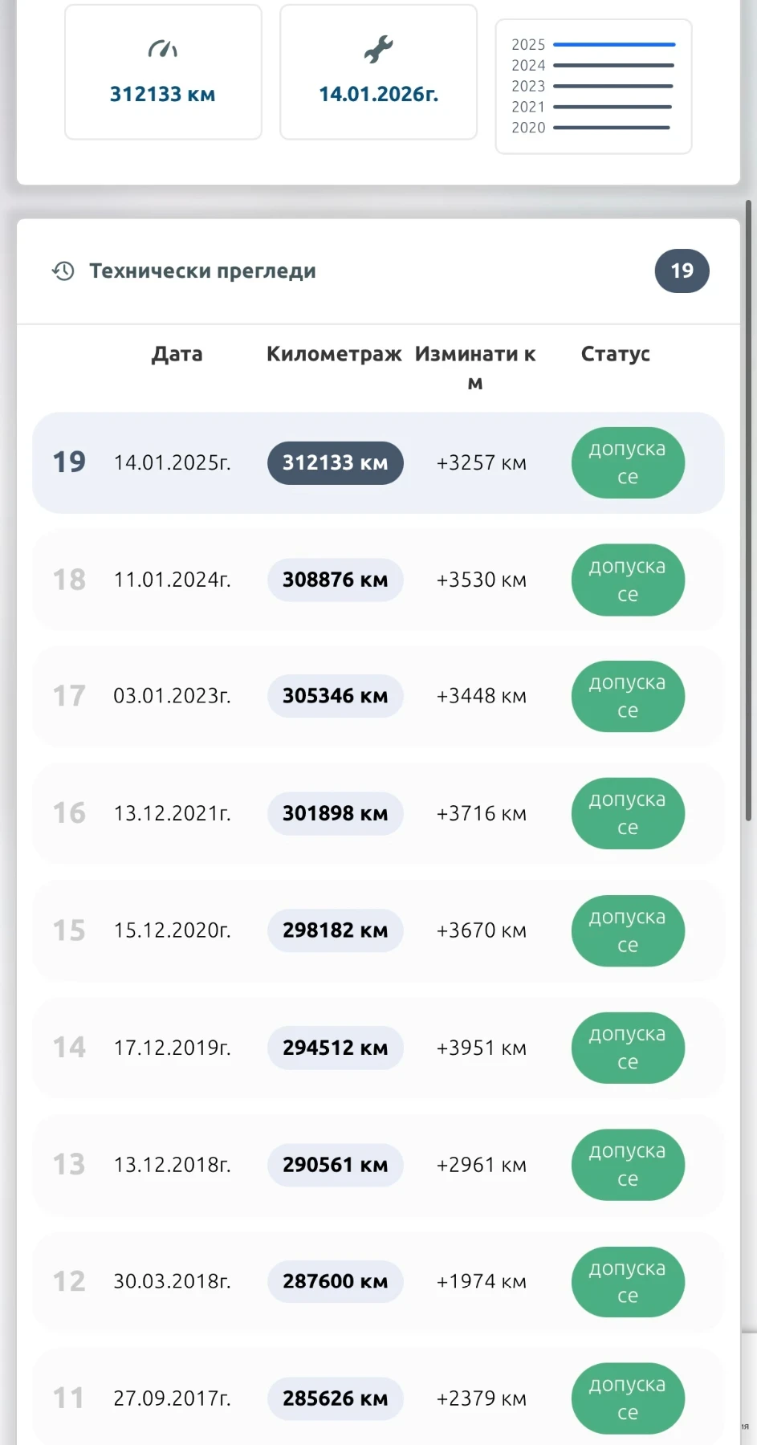This screenshot has width=757, height=1445.
Task: Click the Километраж column header
Action: pos(334,354)
